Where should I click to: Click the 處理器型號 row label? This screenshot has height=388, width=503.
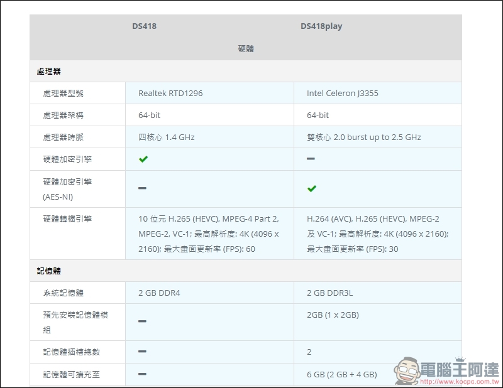coord(64,94)
